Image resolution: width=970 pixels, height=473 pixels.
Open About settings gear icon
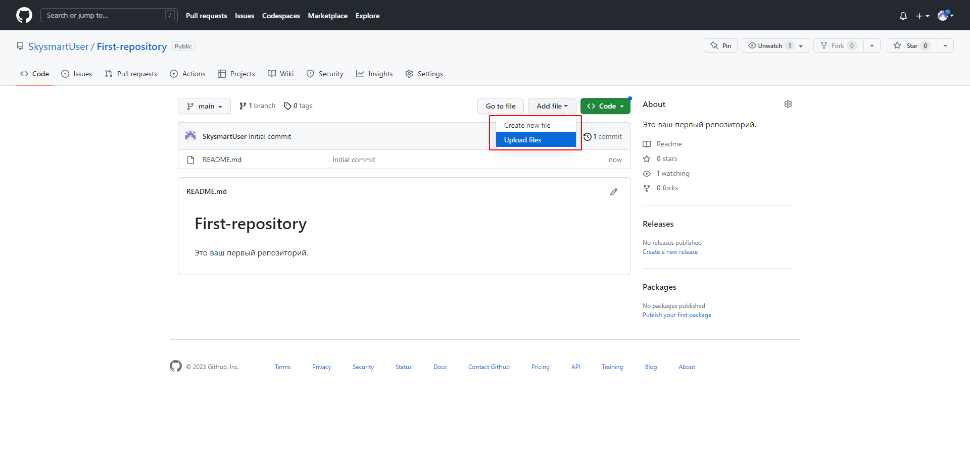tap(788, 104)
